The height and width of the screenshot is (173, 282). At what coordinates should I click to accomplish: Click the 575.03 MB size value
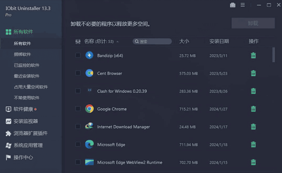point(188,73)
